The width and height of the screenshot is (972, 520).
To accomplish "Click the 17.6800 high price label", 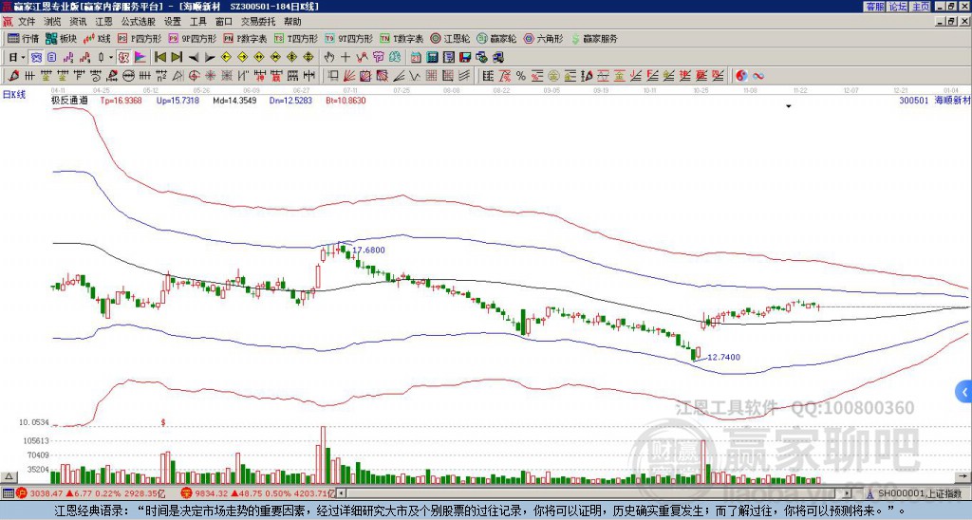I will [x=368, y=251].
